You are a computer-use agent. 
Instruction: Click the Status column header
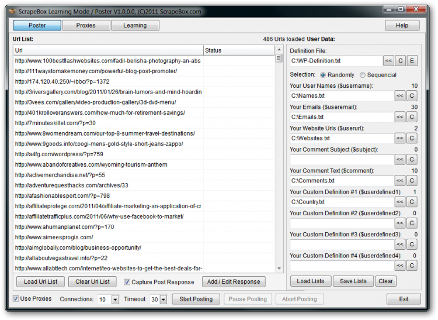pos(239,50)
